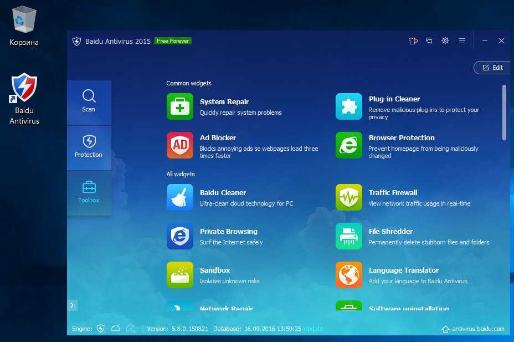This screenshot has height=342, width=514.
Task: Click the Language Translator globe icon
Action: [349, 275]
